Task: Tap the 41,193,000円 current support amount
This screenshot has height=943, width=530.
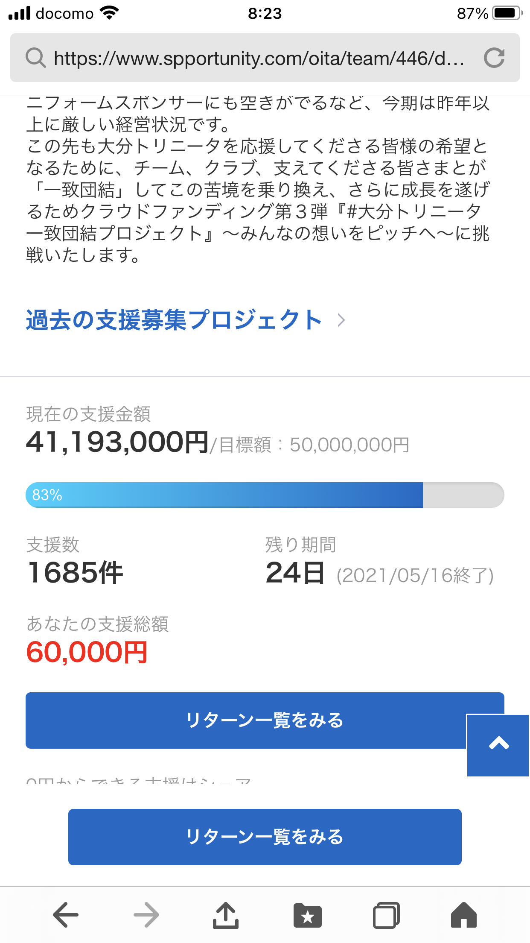Action: [117, 442]
